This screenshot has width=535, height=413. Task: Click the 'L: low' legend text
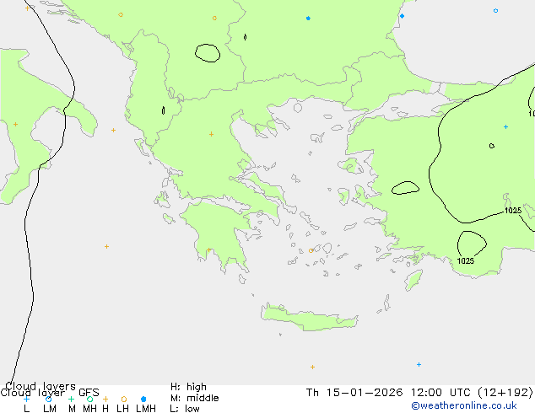tap(185, 409)
